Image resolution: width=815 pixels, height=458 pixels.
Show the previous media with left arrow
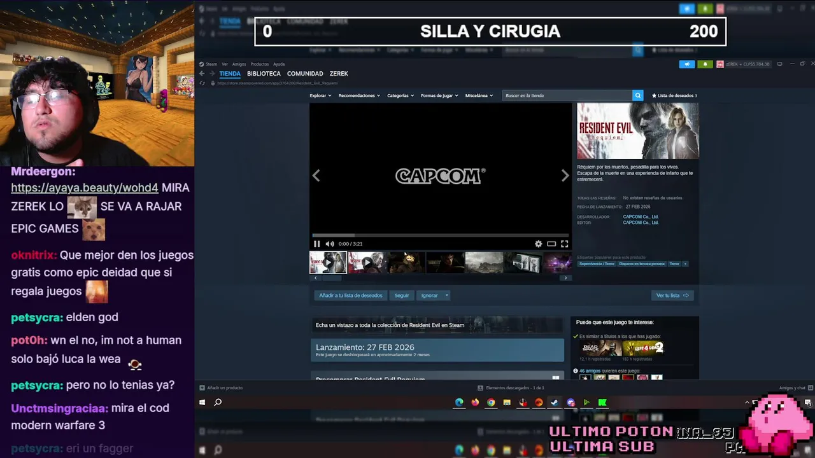pyautogui.click(x=316, y=176)
